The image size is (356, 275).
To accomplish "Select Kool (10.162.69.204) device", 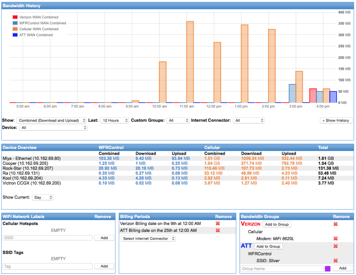I will pos(23,178).
